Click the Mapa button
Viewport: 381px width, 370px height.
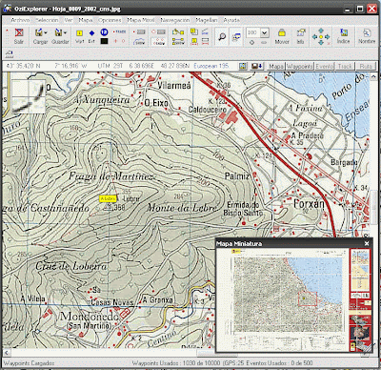click(x=276, y=66)
